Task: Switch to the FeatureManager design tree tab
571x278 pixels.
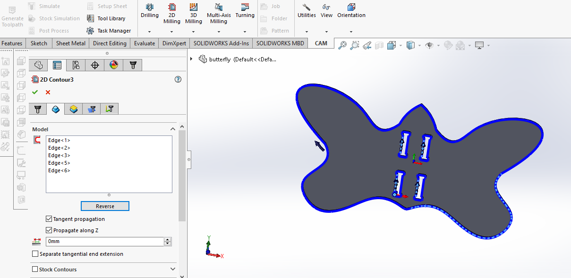Action: tap(38, 65)
